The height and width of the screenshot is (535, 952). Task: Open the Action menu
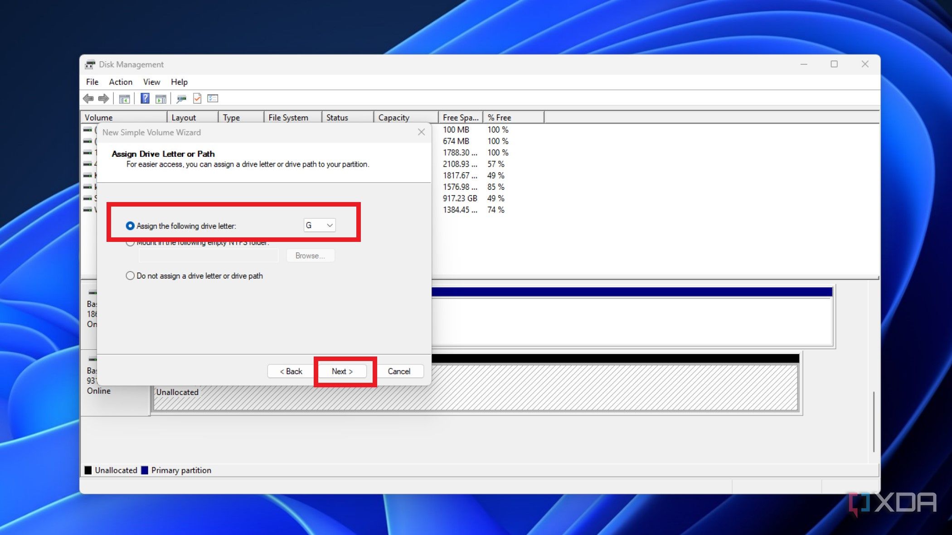pos(121,82)
